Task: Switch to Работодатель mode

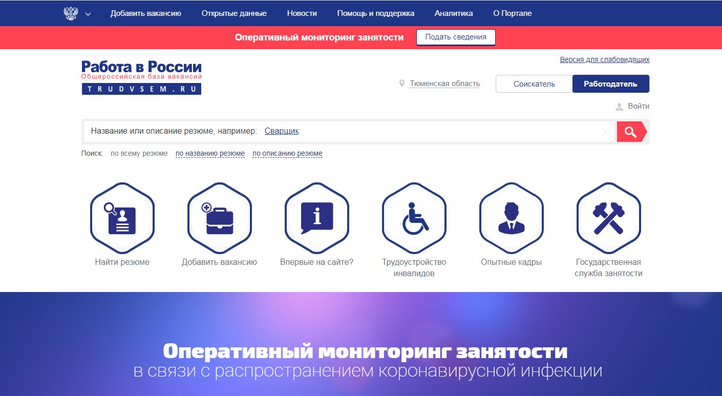Action: coord(611,84)
